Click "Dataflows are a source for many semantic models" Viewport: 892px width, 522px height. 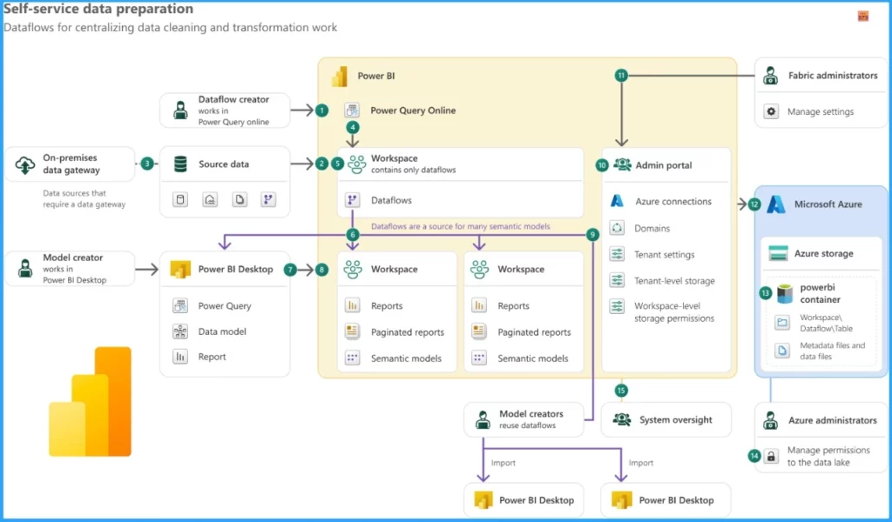461,226
